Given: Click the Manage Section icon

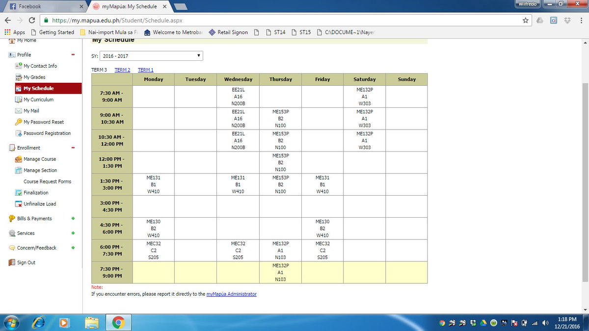Looking at the screenshot, I should (19, 170).
